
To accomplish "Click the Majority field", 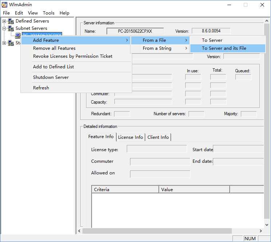I will [249, 114].
